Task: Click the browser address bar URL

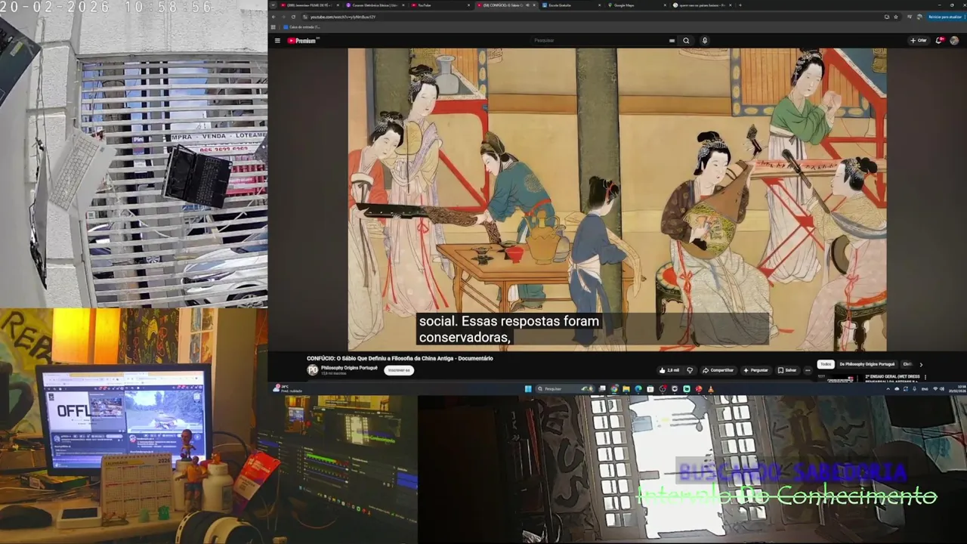Action: point(342,17)
